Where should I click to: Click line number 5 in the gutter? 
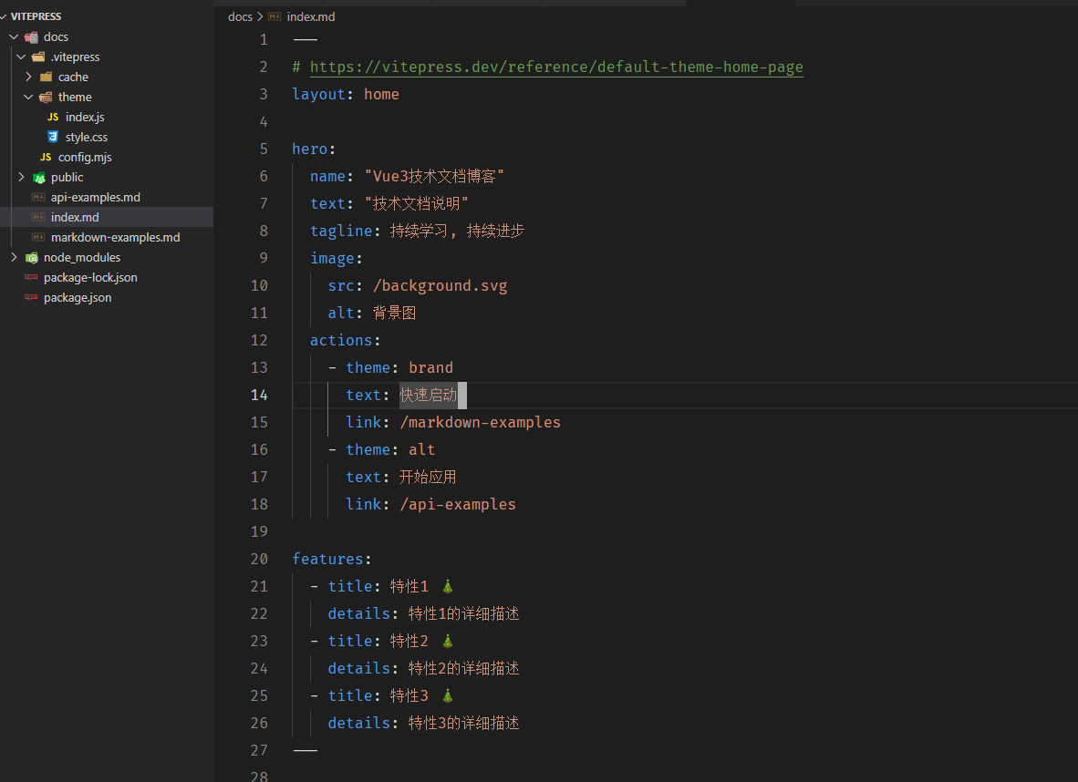point(264,149)
